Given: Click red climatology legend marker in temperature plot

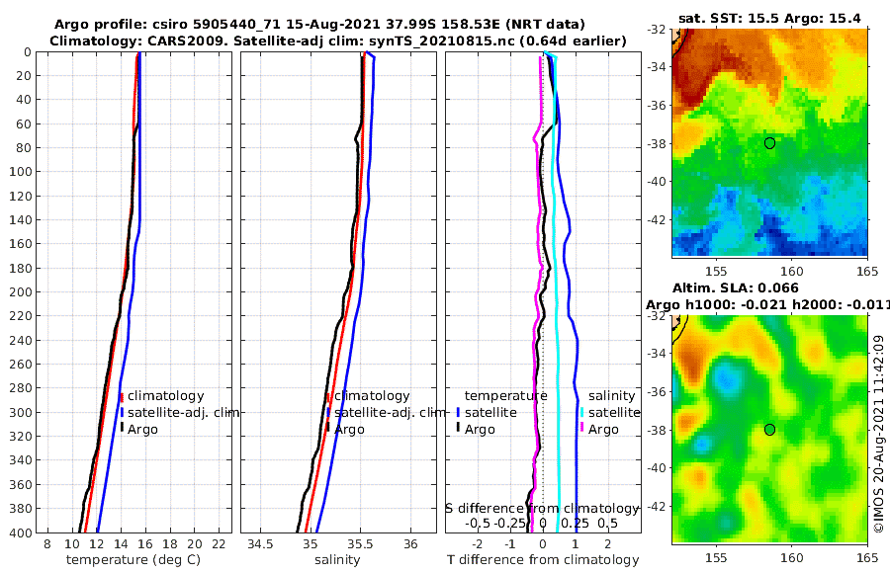Looking at the screenshot, I should click(122, 396).
